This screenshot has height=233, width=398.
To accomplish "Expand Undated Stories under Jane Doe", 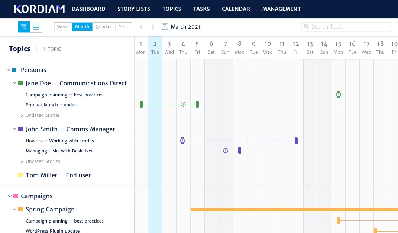I will coord(22,115).
